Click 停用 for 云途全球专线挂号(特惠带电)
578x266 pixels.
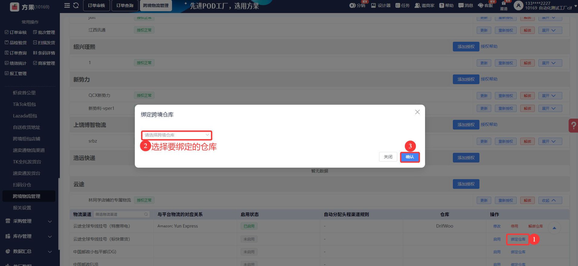point(515,226)
